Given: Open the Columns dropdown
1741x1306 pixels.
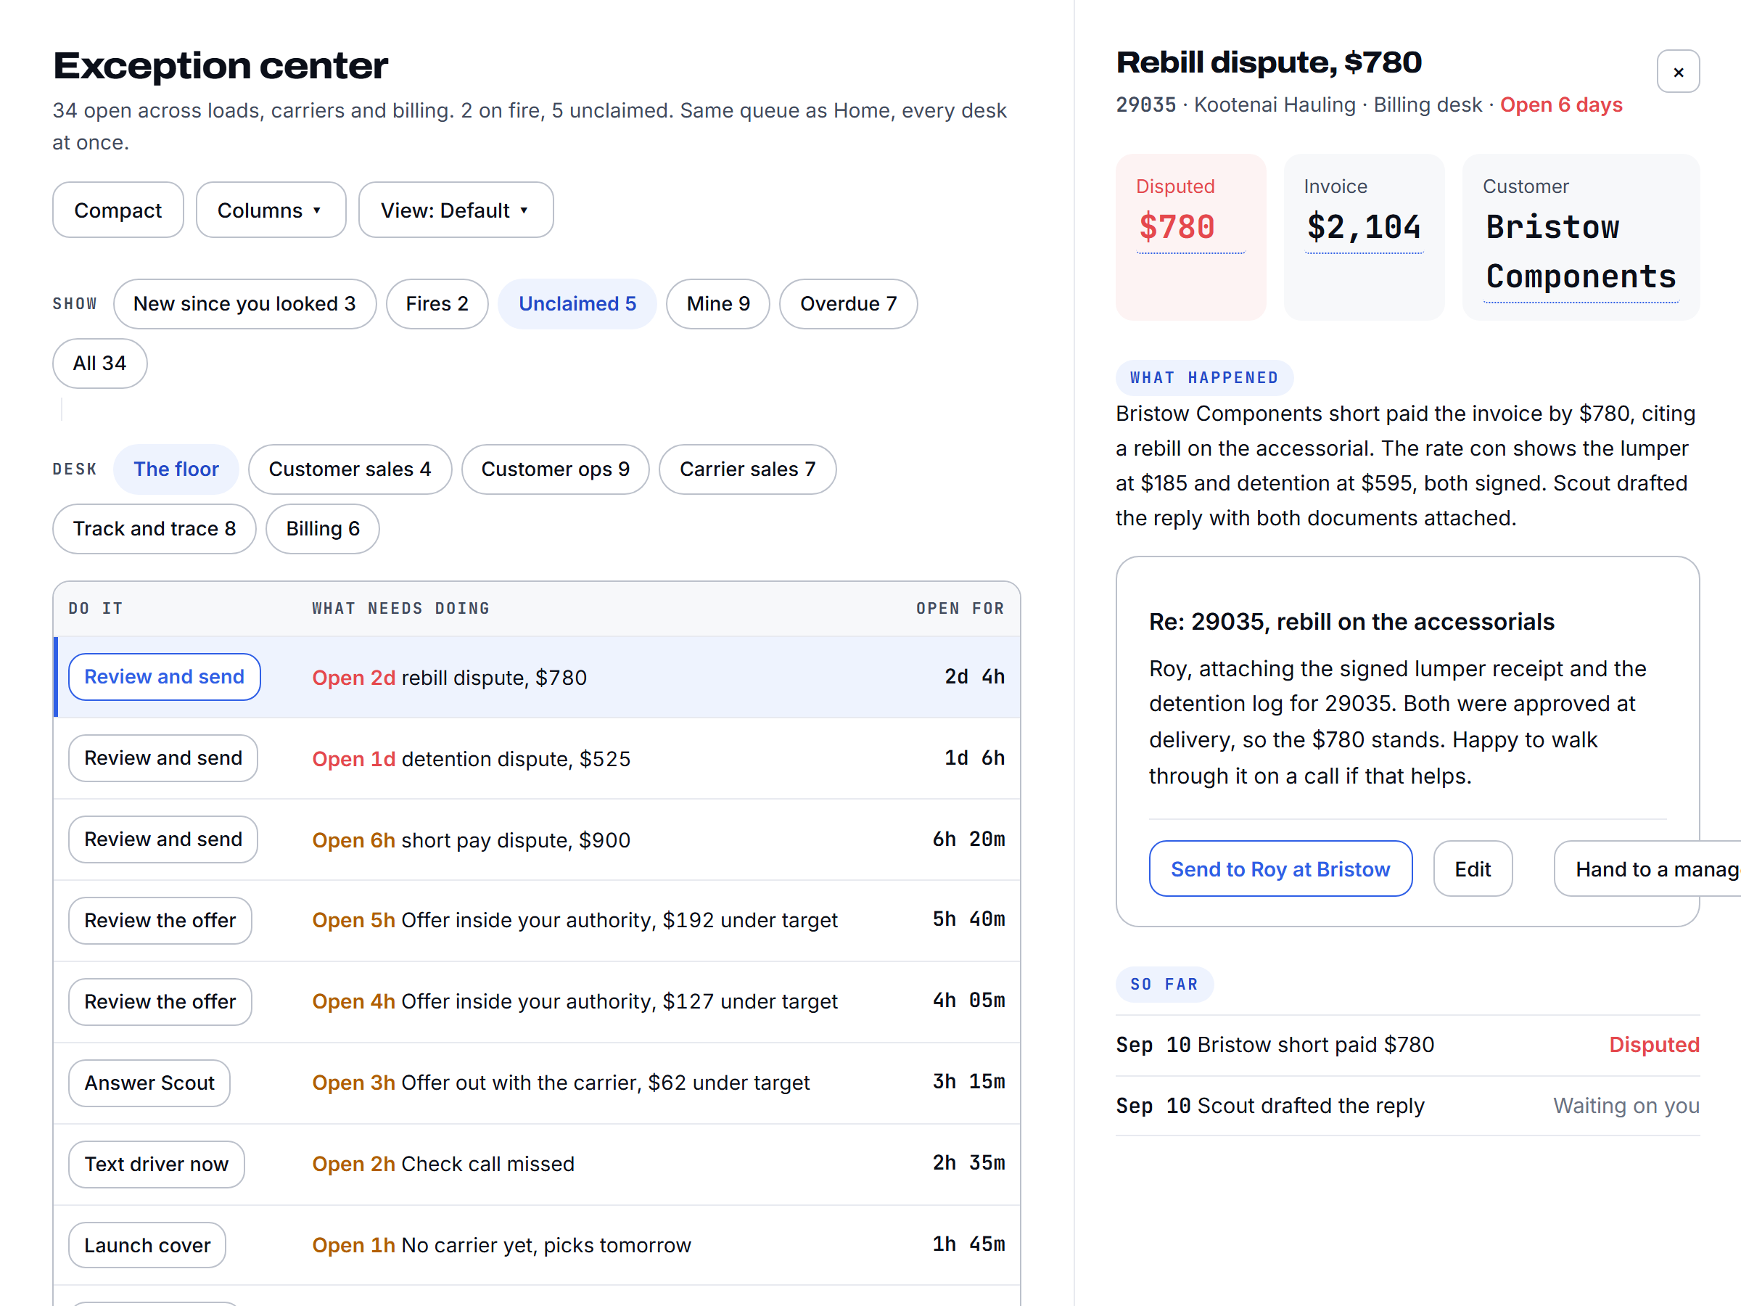Looking at the screenshot, I should [x=270, y=210].
